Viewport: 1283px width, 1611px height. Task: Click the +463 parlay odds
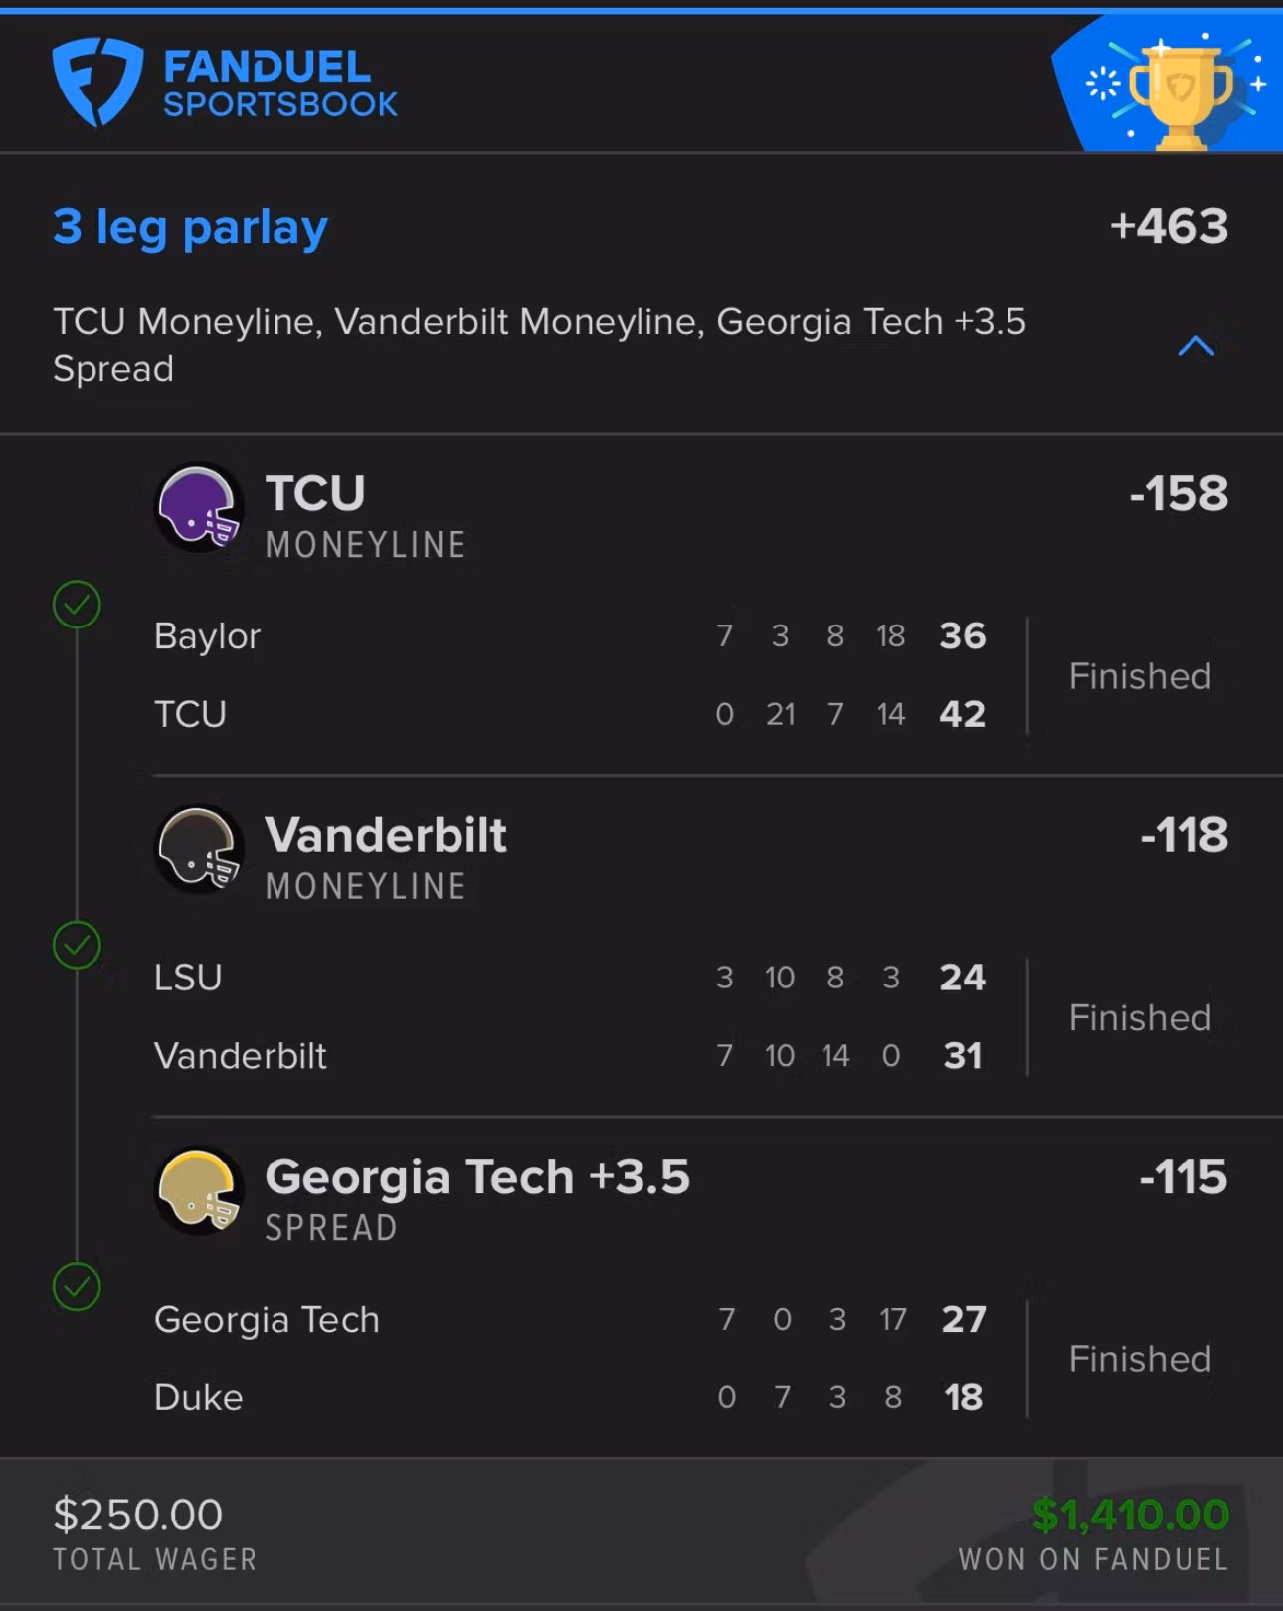click(x=1169, y=227)
